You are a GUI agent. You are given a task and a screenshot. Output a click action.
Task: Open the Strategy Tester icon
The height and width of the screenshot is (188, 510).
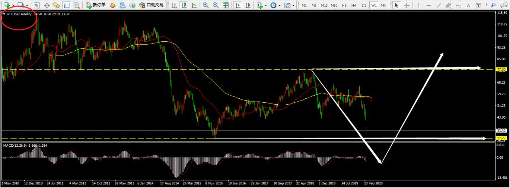click(76, 5)
